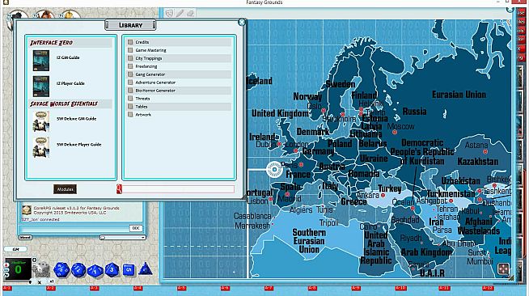Select hotkey slot A-4
Screen dimensions: 529x296
[138, 288]
